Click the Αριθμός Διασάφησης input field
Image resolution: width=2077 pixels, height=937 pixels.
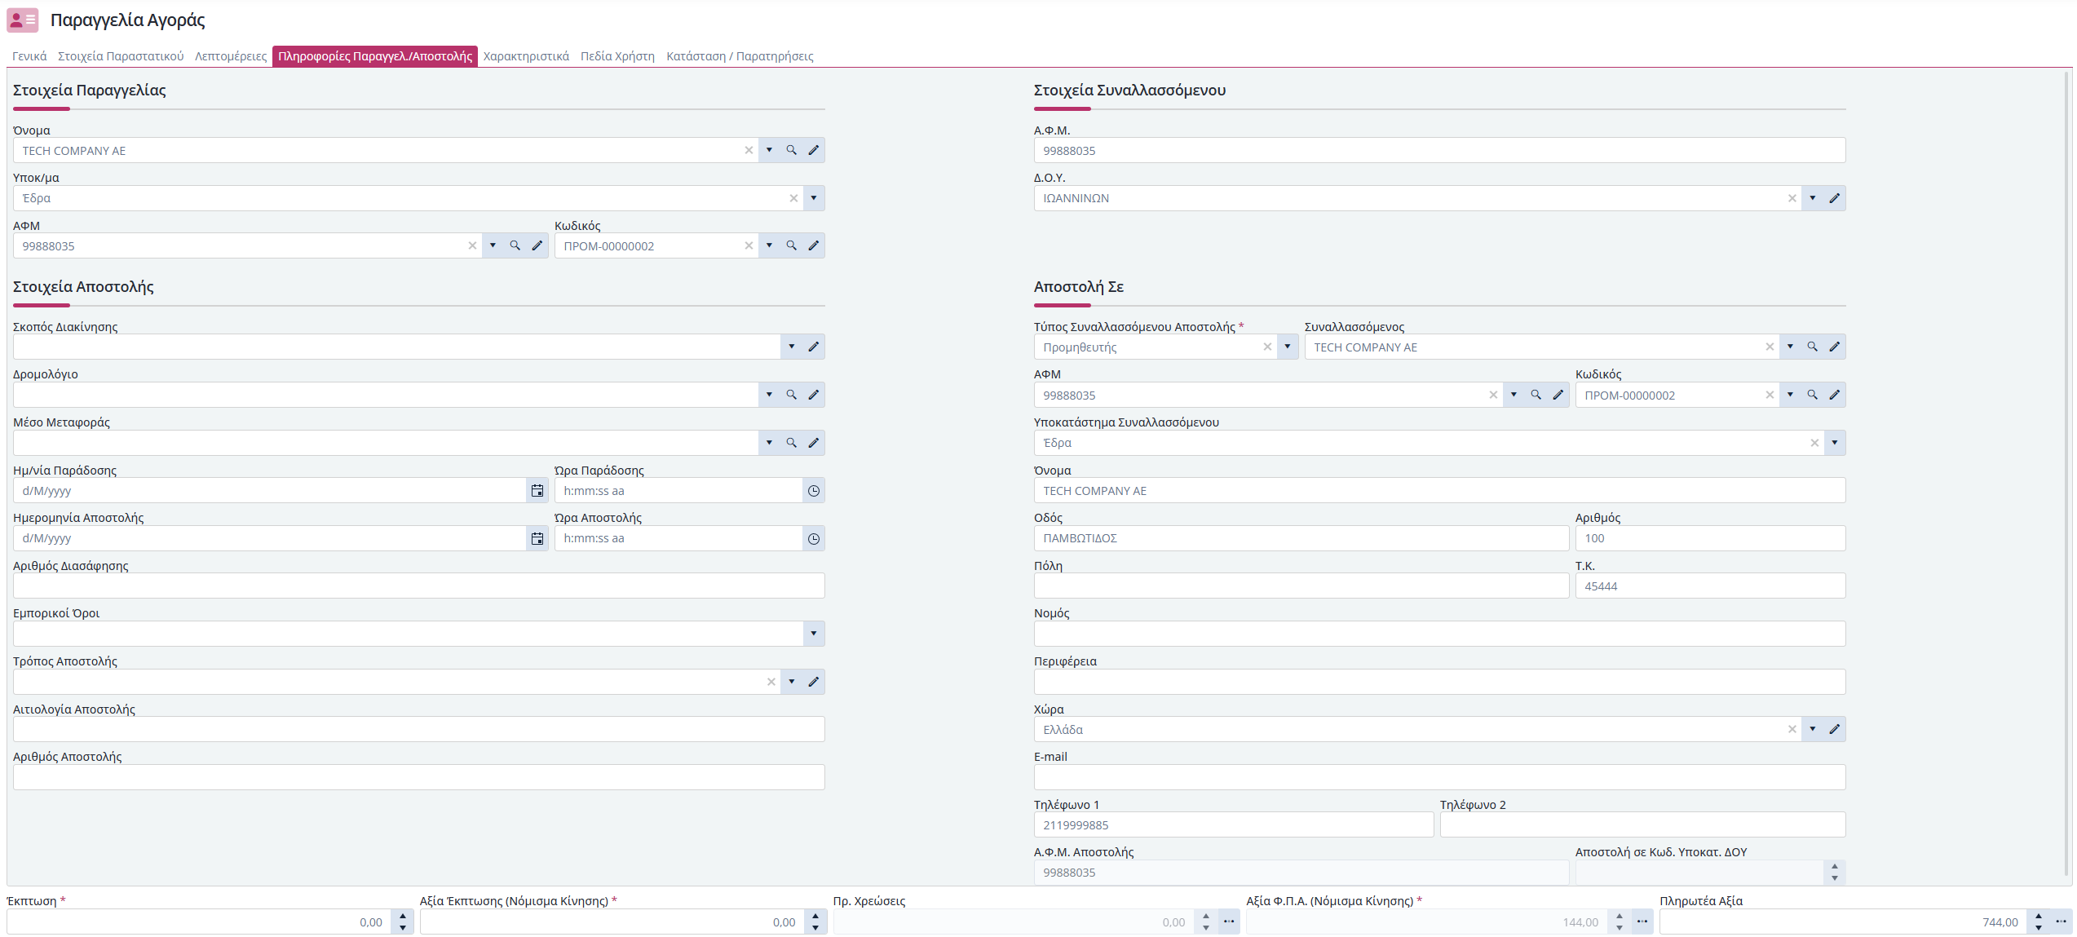click(419, 586)
